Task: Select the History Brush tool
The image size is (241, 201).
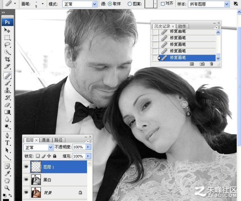Action: tap(7, 98)
